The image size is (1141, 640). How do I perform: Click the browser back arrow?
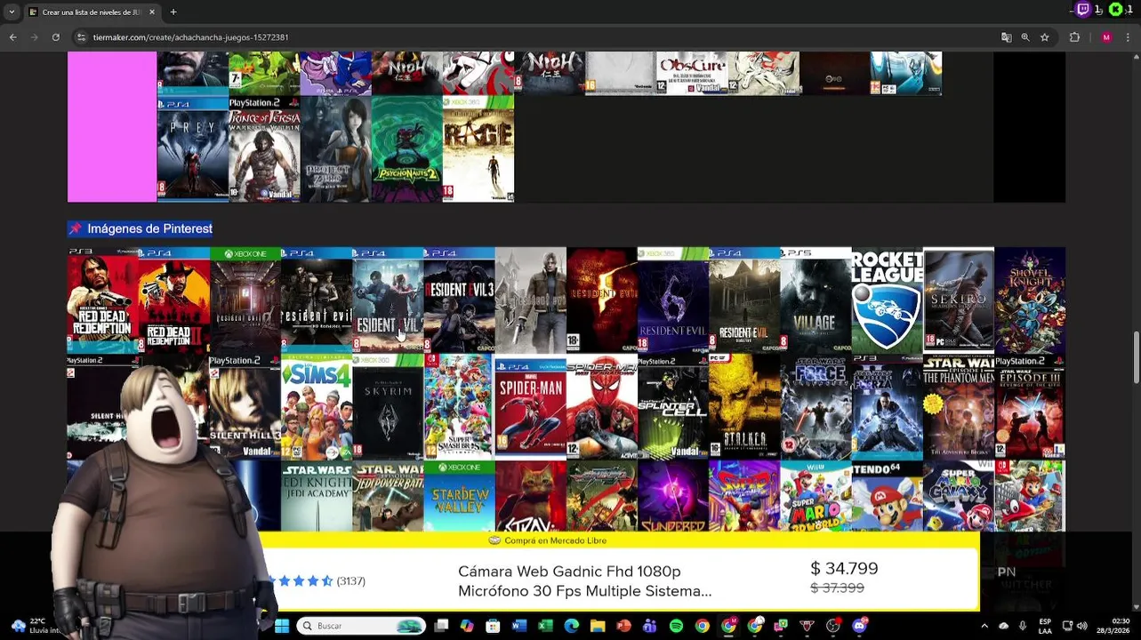pyautogui.click(x=12, y=37)
